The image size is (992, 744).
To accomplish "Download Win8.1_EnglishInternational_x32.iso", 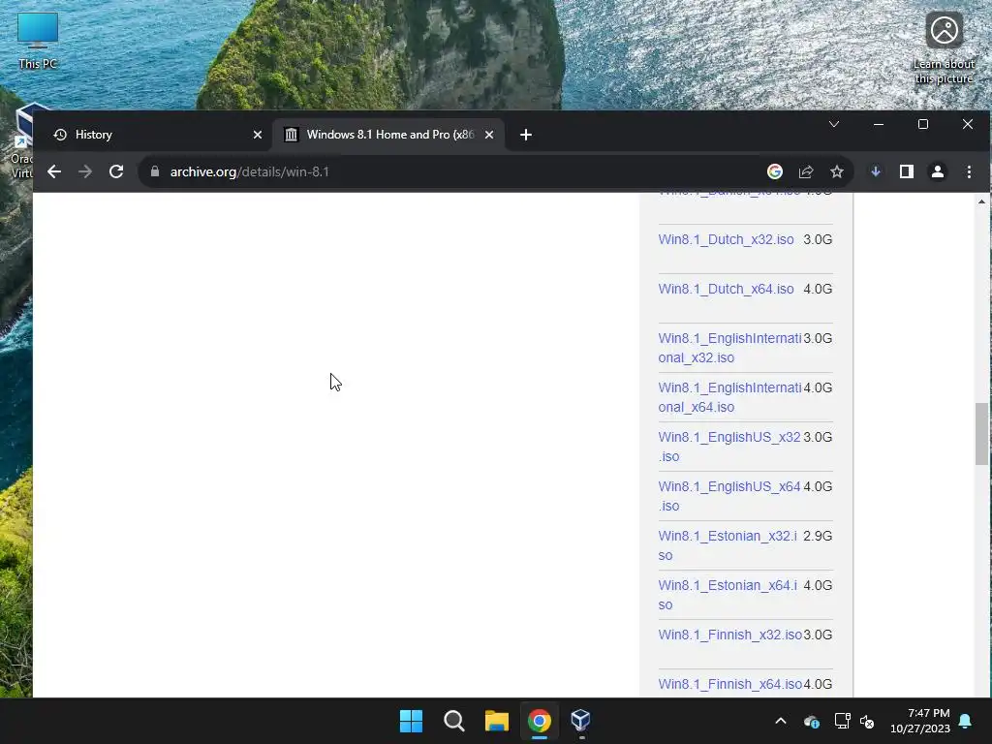I will [x=729, y=348].
